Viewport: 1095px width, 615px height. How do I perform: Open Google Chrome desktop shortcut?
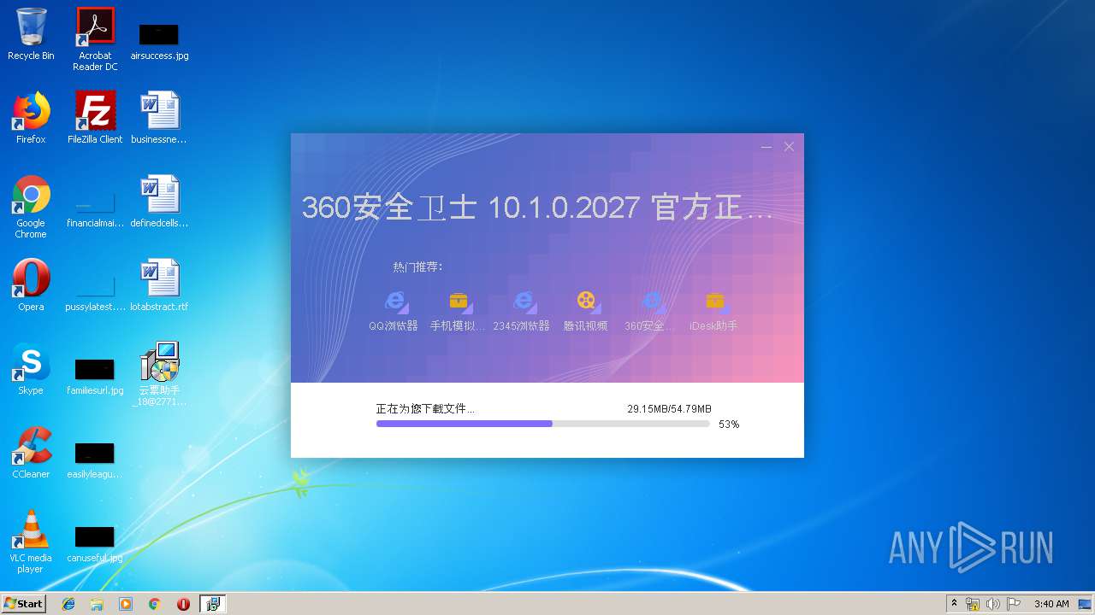coord(31,207)
